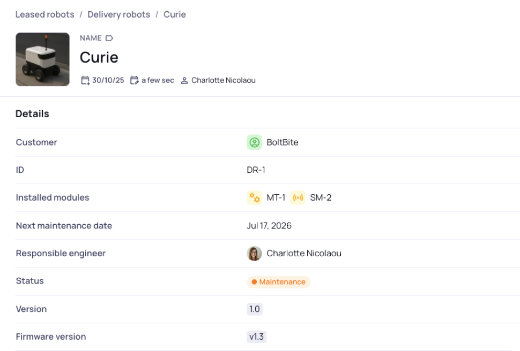The height and width of the screenshot is (351, 520).
Task: Click the green BoltBite customer icon
Action: point(254,142)
